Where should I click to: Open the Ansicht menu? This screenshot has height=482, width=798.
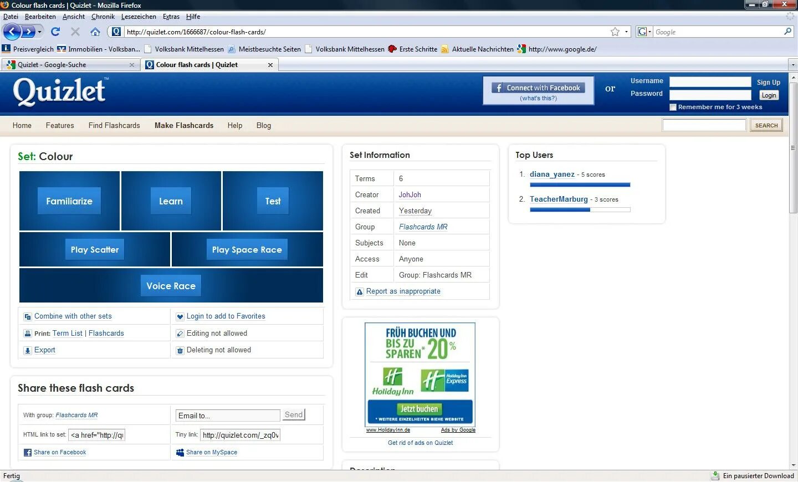74,17
